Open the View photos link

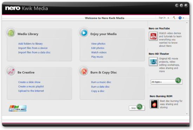[x=98, y=44]
